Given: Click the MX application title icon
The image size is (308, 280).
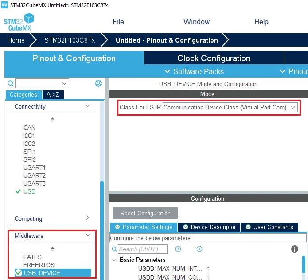Looking at the screenshot, I should click(4, 5).
